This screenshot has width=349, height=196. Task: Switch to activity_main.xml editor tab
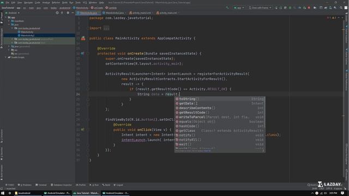click(168, 13)
